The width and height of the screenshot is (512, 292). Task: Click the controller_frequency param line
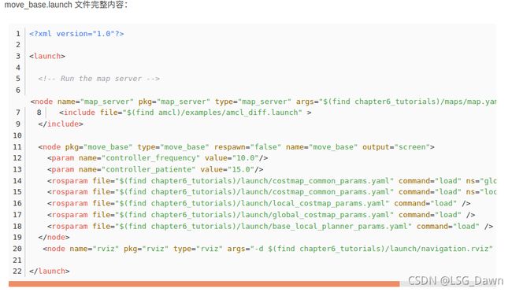coord(158,158)
